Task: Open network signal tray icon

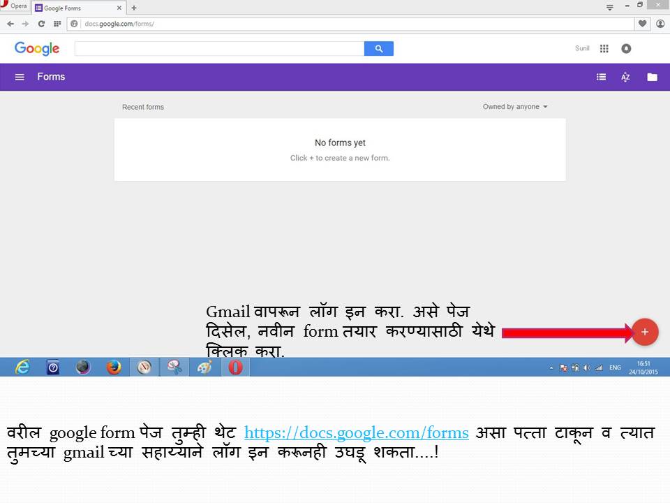Action: 599,367
